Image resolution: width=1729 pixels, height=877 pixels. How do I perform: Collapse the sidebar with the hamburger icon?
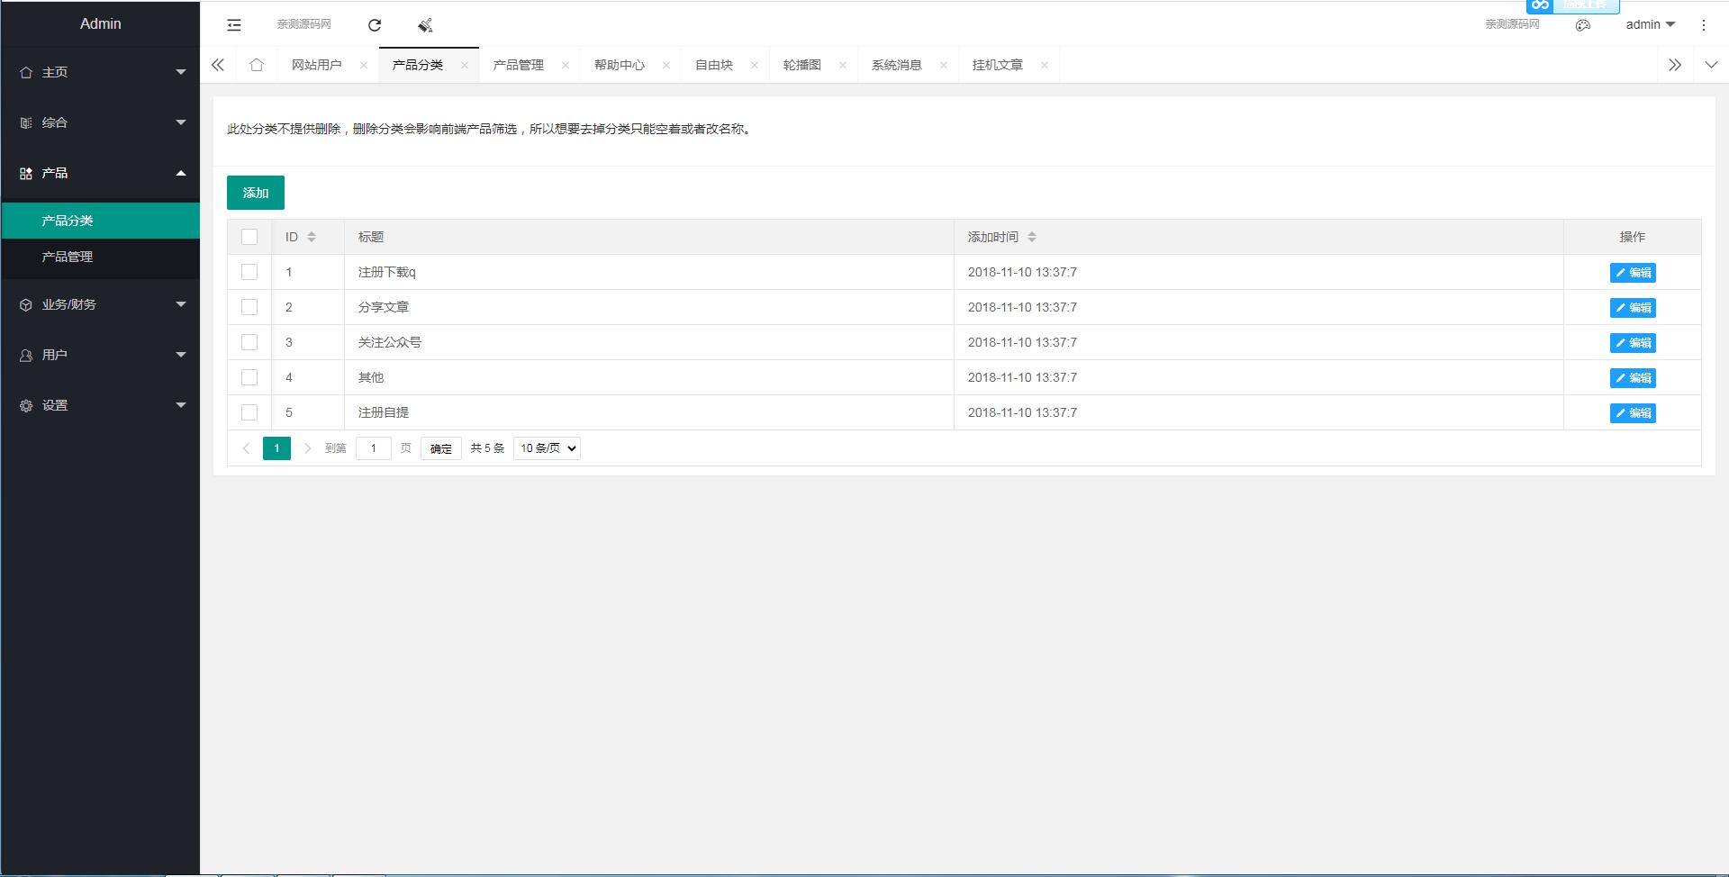pyautogui.click(x=233, y=24)
